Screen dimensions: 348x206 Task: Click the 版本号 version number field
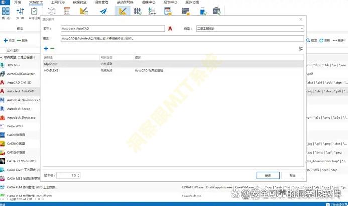[68, 175]
